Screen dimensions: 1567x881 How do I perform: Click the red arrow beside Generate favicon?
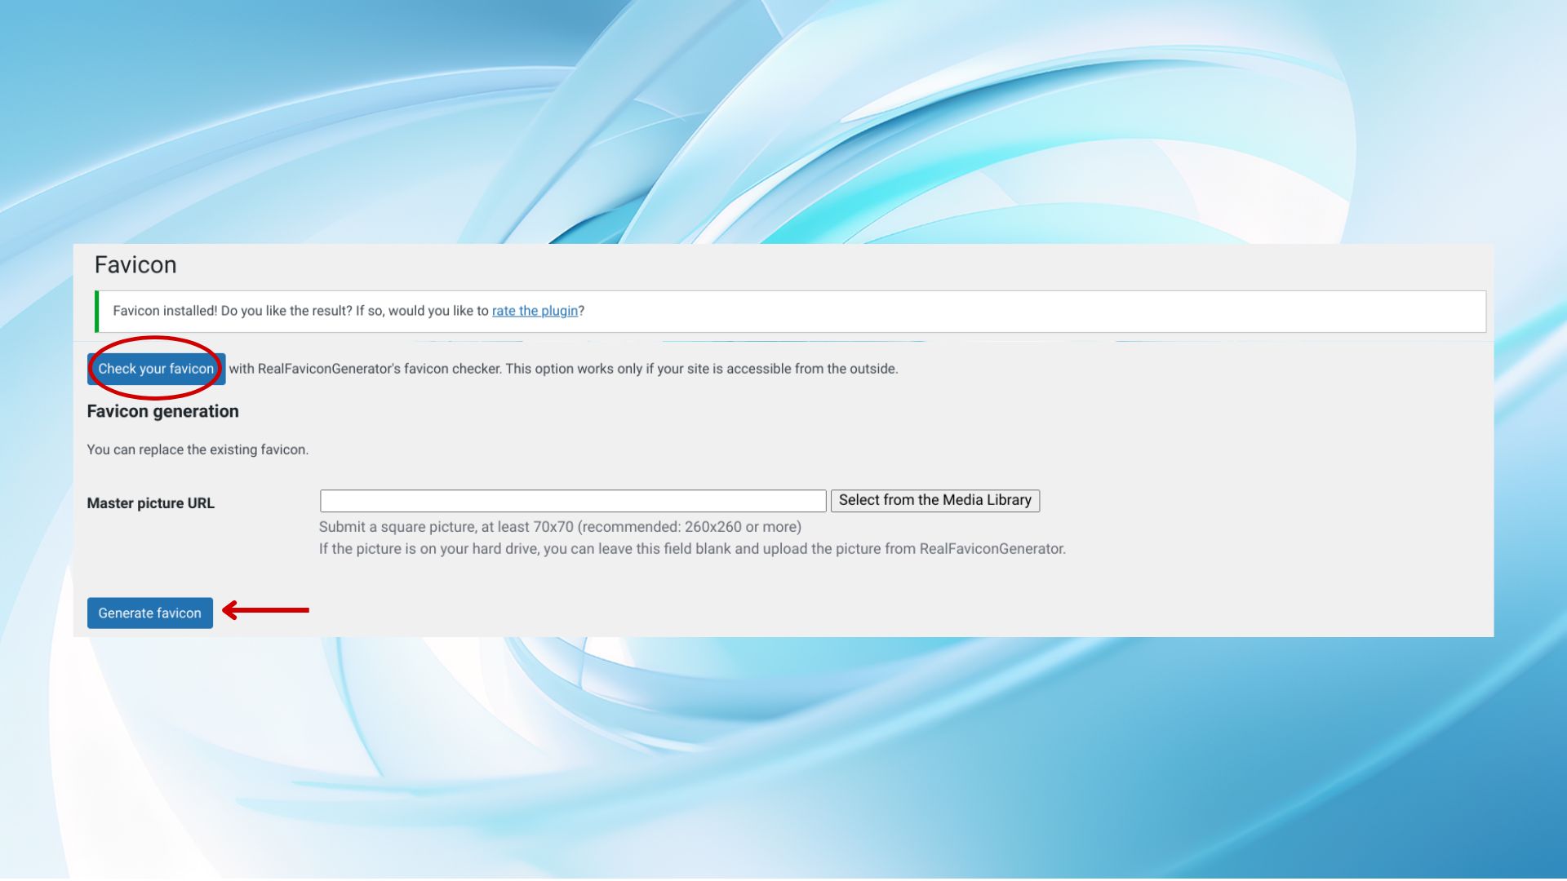coord(265,610)
